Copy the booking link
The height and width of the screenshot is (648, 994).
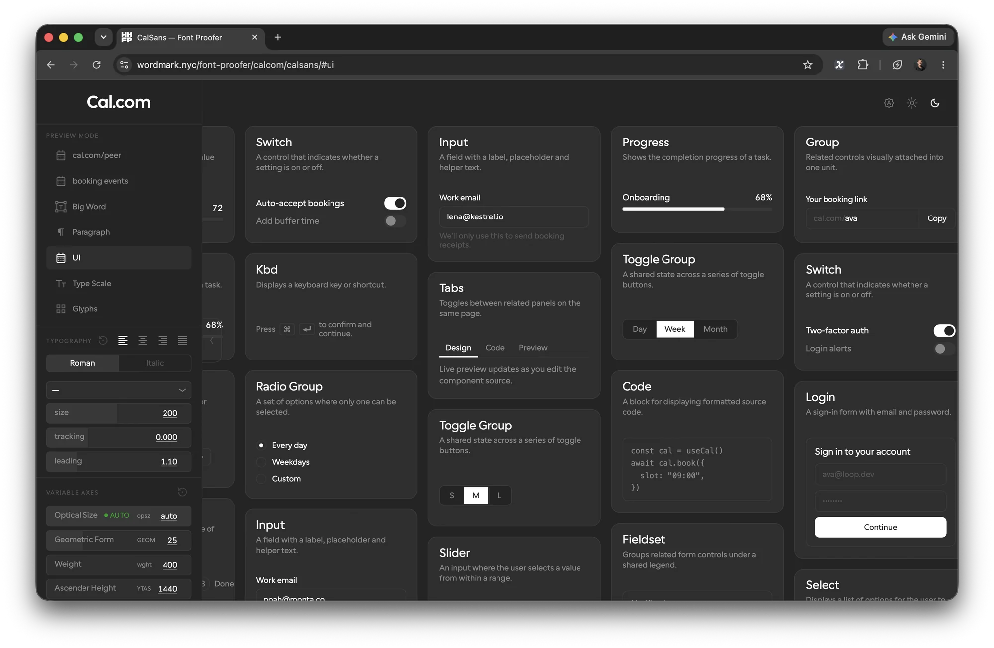point(937,218)
